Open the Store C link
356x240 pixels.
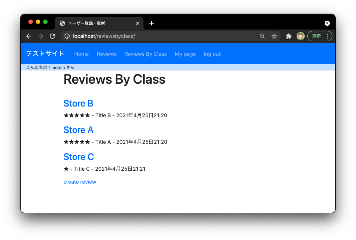click(x=79, y=157)
